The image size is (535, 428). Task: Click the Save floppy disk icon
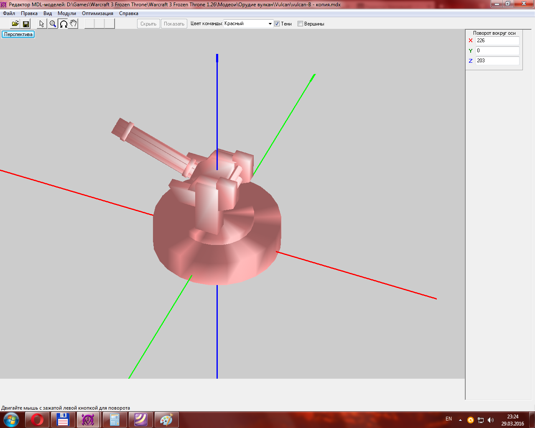(25, 24)
